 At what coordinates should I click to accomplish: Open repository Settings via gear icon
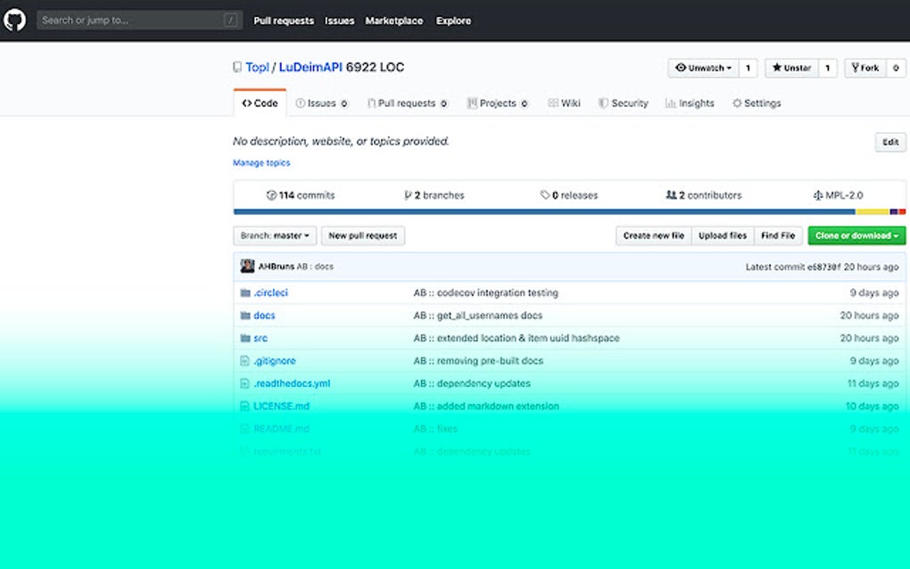tap(738, 103)
